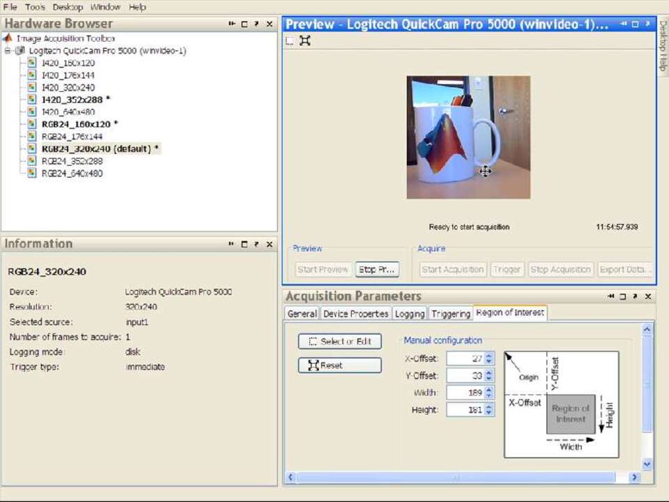Collapse the Logitech QuickCam device tree node
This screenshot has height=502, width=669.
[7, 51]
